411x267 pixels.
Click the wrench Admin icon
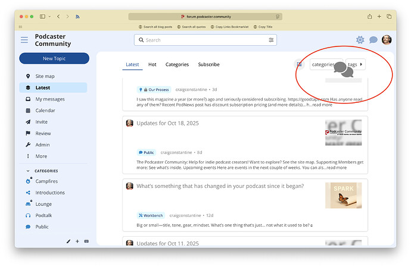[x=28, y=145]
